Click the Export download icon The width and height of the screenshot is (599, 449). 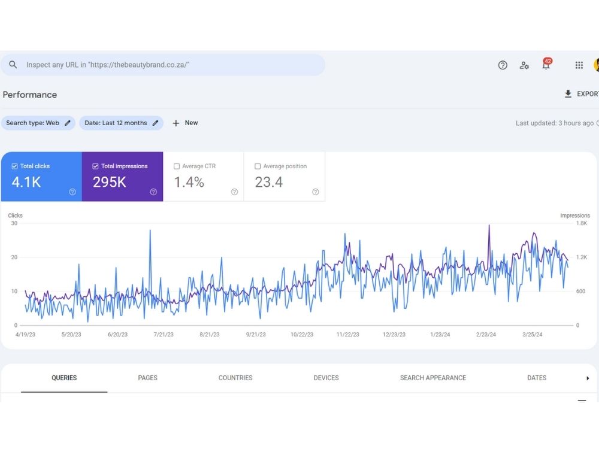(x=568, y=94)
